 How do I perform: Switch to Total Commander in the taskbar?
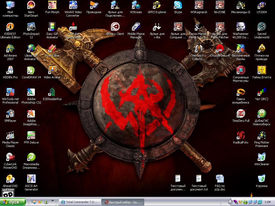point(80,202)
